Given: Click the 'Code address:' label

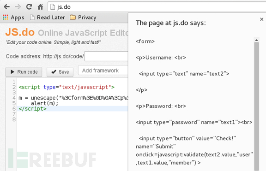Looking at the screenshot, I should pyautogui.click(x=24, y=56).
